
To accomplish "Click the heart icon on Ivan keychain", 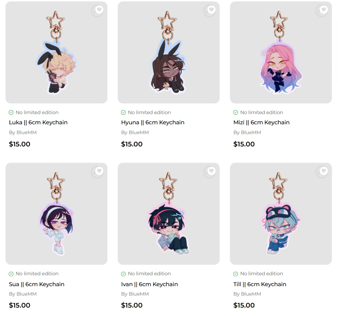I will tap(211, 171).
